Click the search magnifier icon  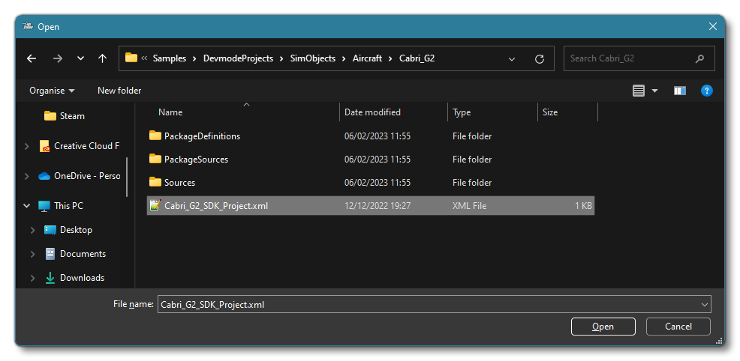pos(700,58)
